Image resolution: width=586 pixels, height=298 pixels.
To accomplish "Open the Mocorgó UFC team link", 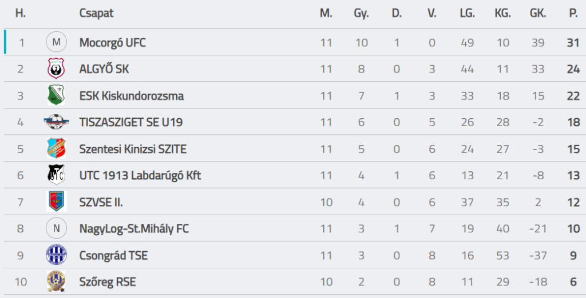I will click(x=112, y=42).
